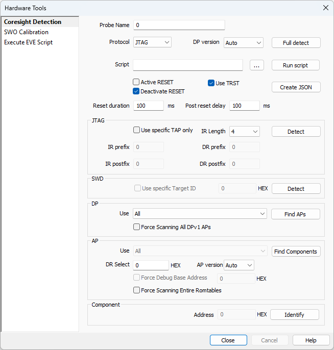Click the Probe Name input field
This screenshot has height=350, width=334.
tap(179, 25)
